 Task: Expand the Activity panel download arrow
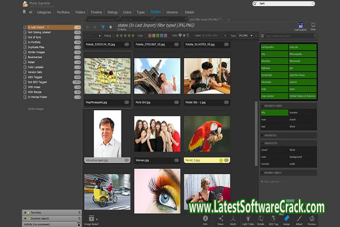tap(79, 224)
